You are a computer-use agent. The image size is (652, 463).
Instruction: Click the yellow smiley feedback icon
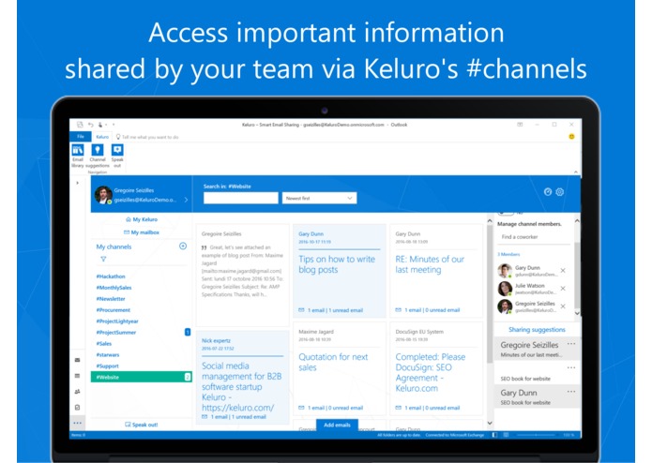coord(571,137)
